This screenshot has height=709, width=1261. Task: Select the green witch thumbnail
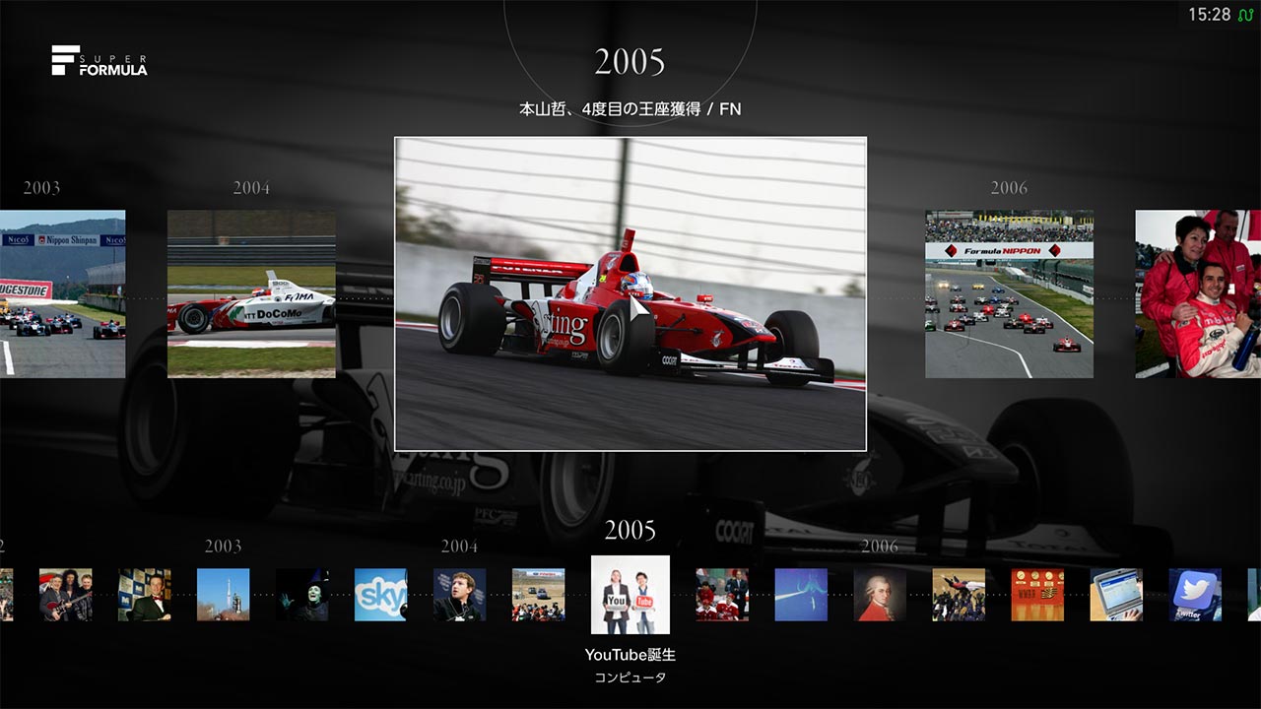click(301, 595)
